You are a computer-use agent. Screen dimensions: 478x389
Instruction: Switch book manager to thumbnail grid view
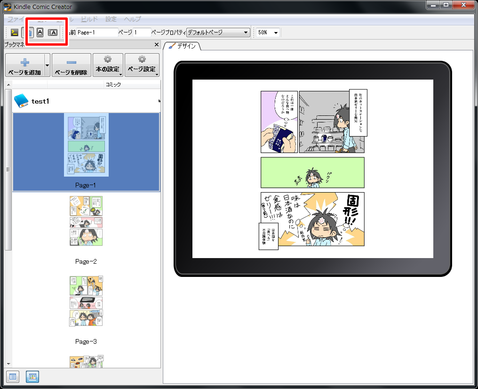[x=32, y=377]
